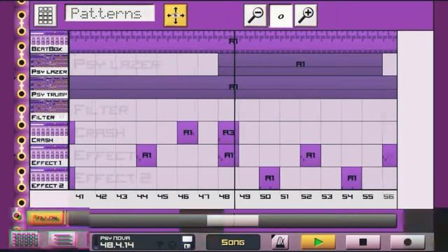Image resolution: width=448 pixels, height=252 pixels.
Task: Select Effect 1 A1 block at bar 52
Action: coord(310,155)
